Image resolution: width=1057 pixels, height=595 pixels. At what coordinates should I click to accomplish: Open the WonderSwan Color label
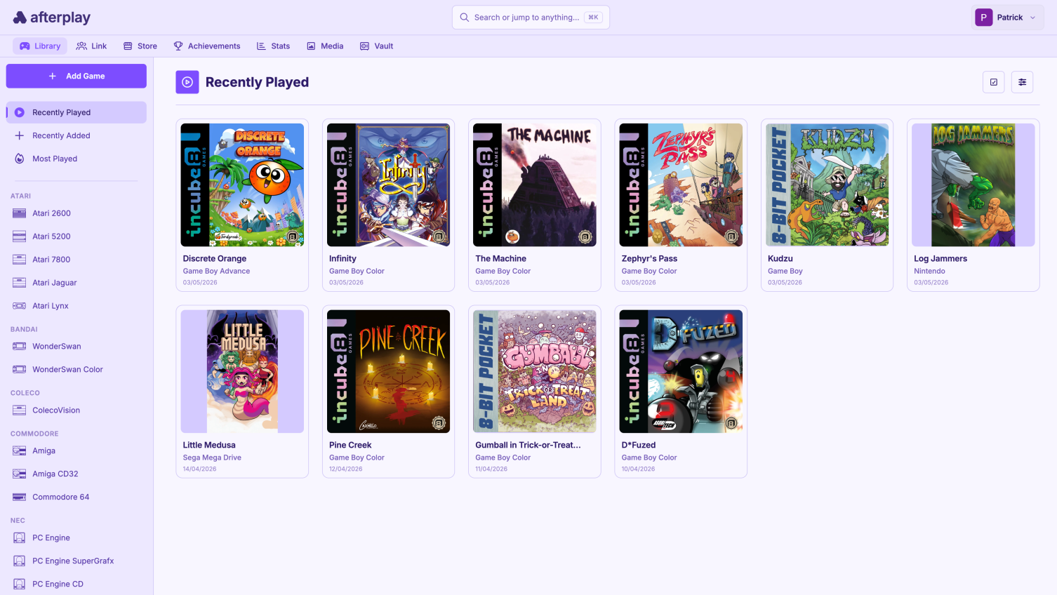(x=67, y=370)
